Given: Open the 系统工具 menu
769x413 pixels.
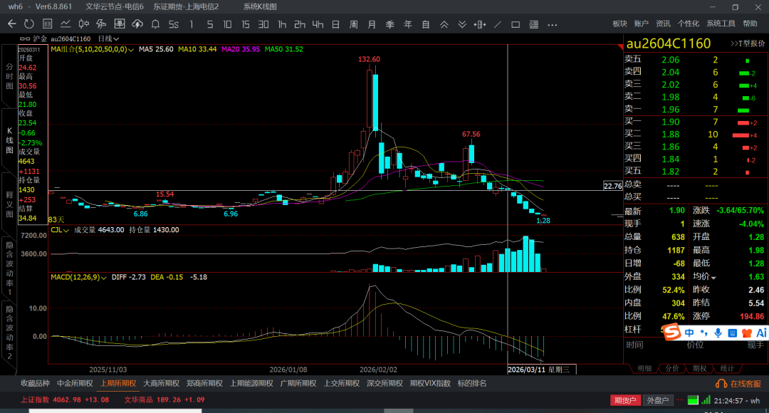Looking at the screenshot, I should [721, 23].
